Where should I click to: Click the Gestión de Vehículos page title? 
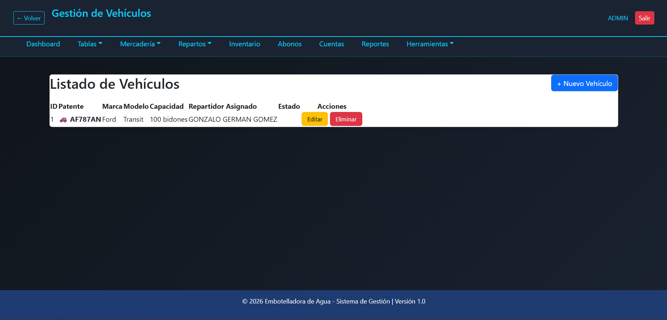pos(101,13)
